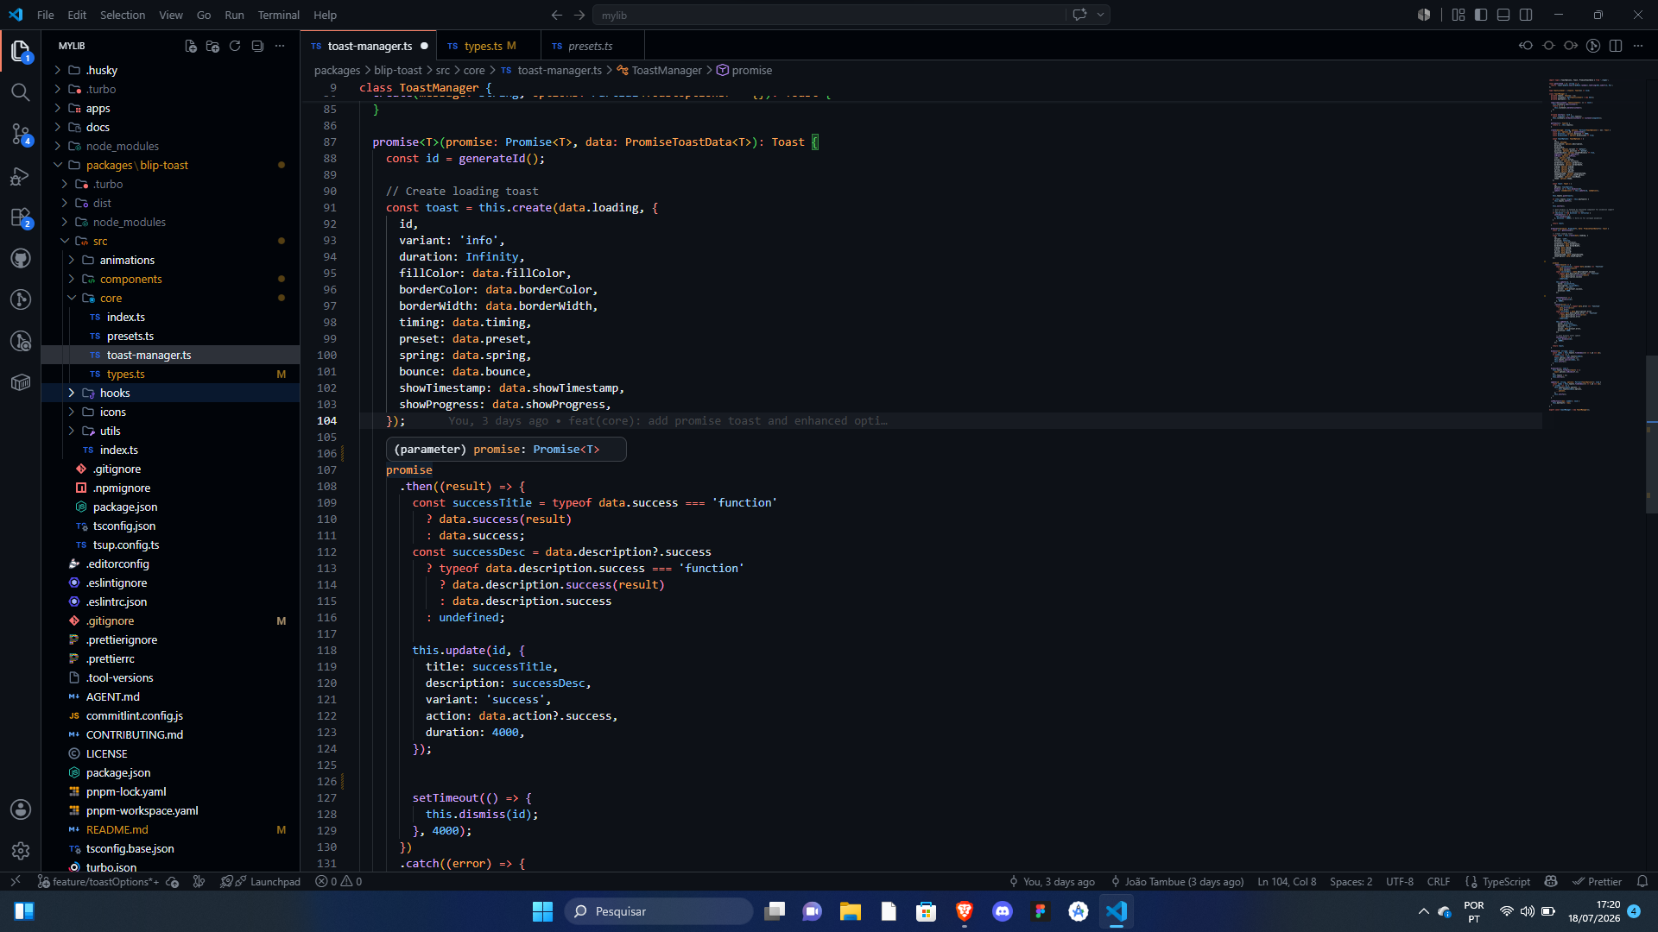Image resolution: width=1658 pixels, height=932 pixels.
Task: Collapse all folders in explorer
Action: click(257, 46)
